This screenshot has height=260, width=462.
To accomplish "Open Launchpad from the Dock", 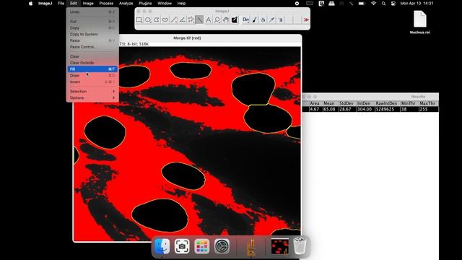I will tap(202, 246).
